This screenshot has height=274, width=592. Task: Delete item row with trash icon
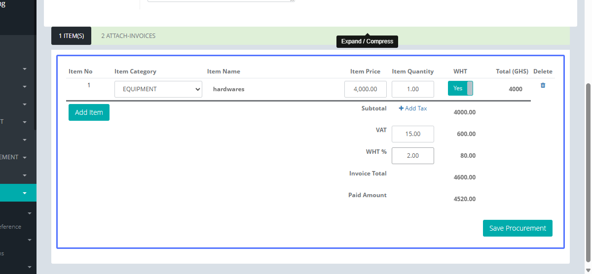(543, 85)
